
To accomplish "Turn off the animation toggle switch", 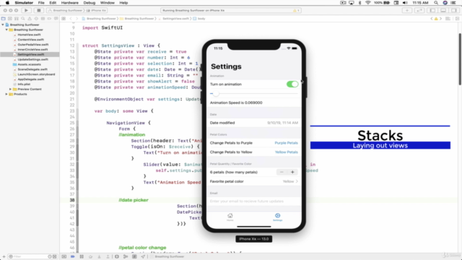I will click(292, 84).
